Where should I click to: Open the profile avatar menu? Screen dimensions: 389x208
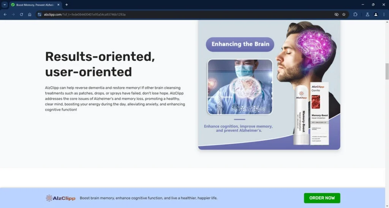tap(376, 14)
